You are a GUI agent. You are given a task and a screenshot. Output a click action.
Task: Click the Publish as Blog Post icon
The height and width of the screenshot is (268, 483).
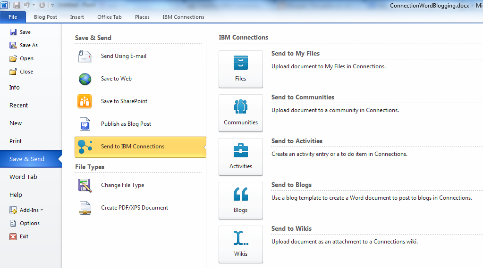tap(85, 124)
